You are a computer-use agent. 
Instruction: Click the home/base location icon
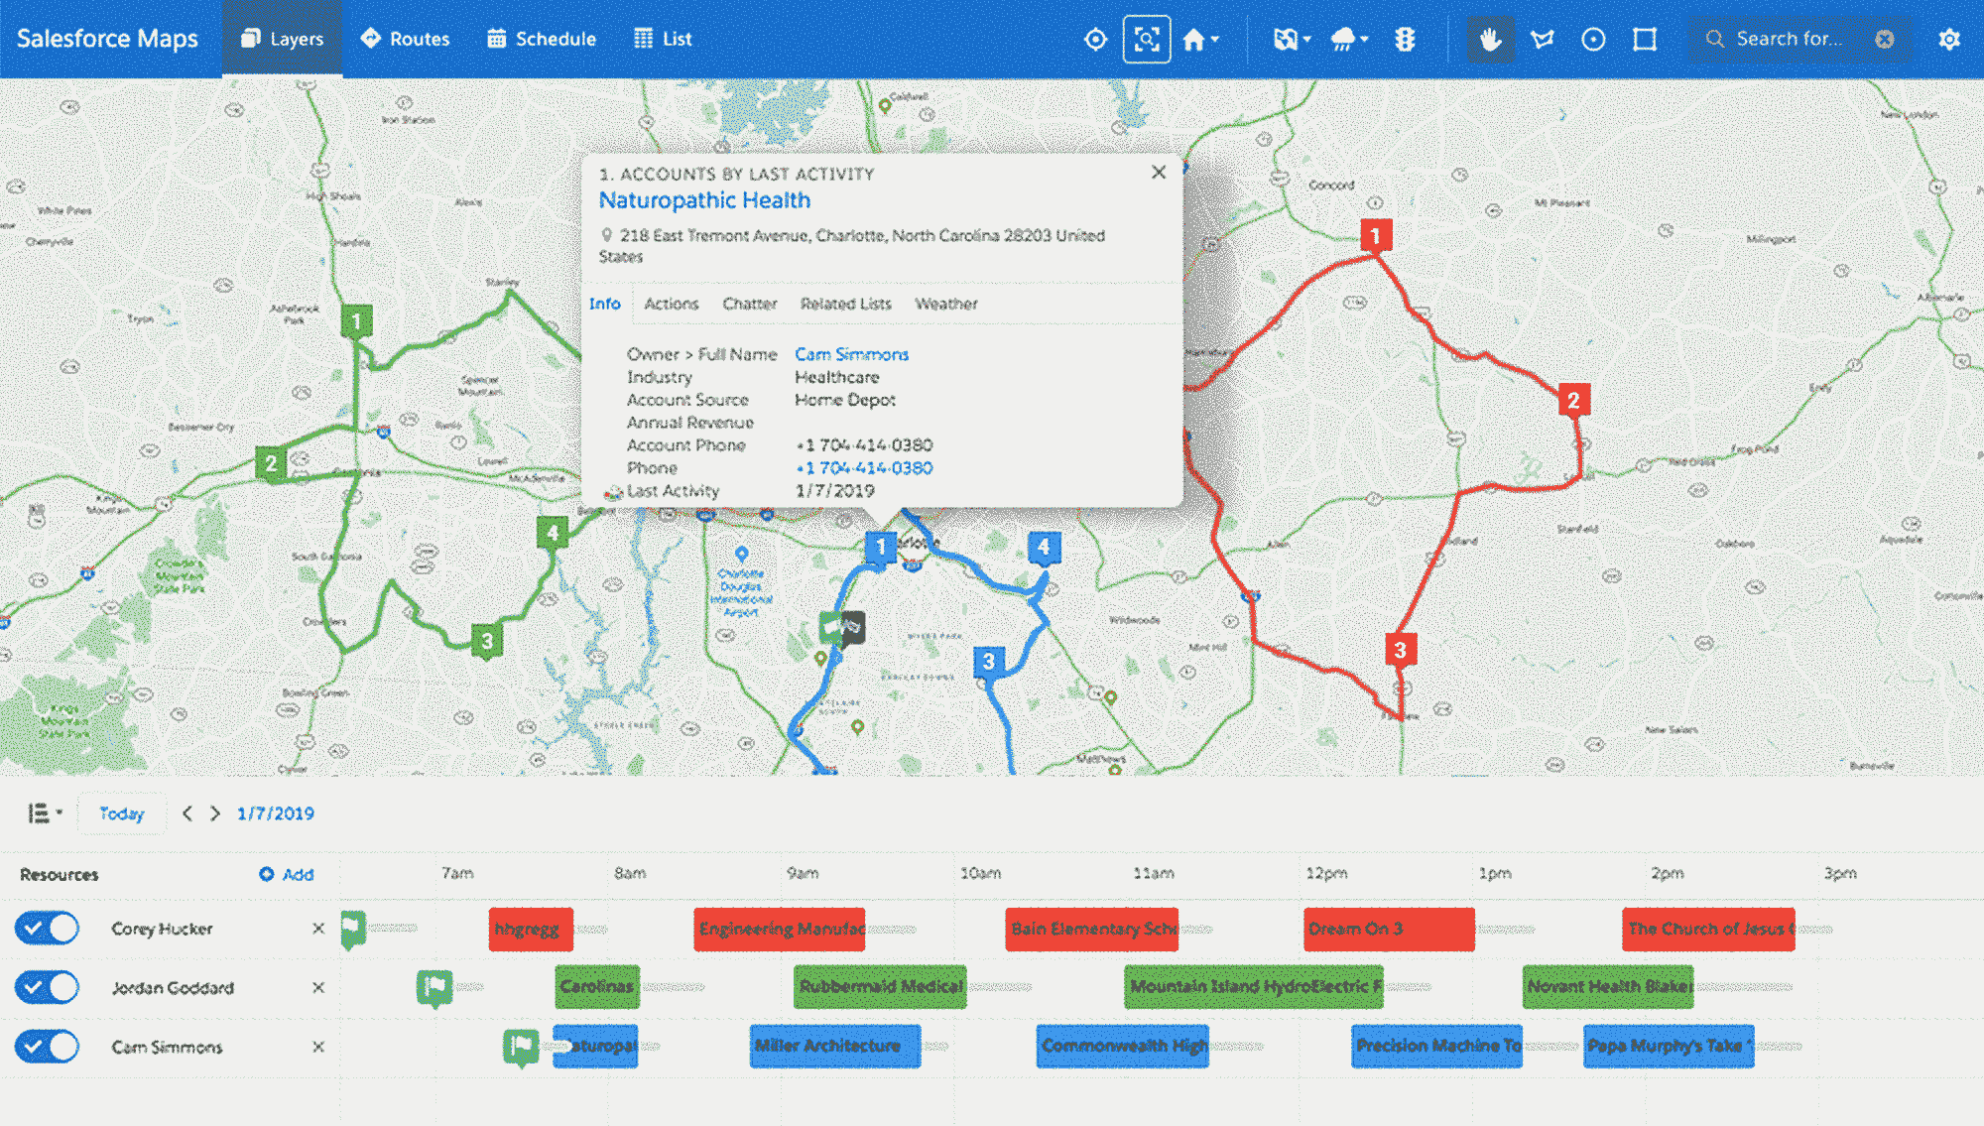coord(1192,37)
